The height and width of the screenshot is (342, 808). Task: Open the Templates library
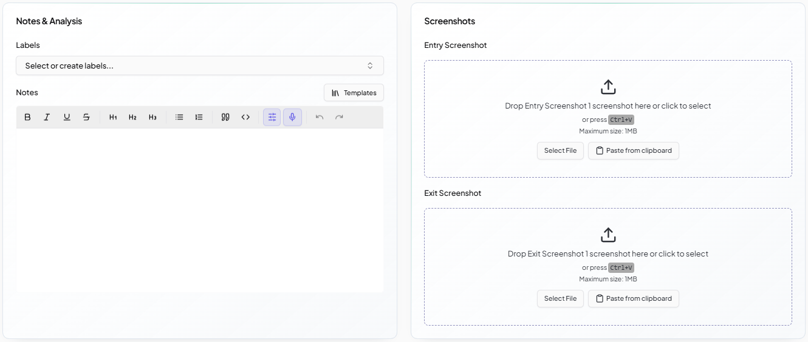tap(354, 93)
